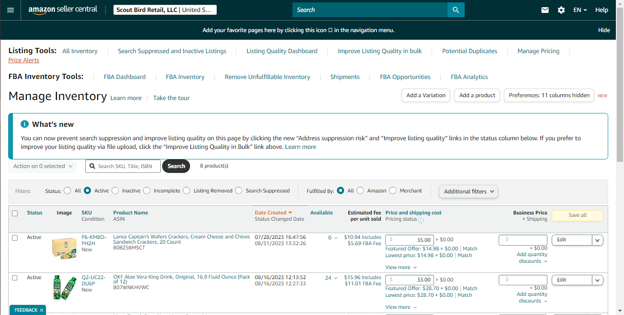The height and width of the screenshot is (315, 624).
Task: Click the Add a product button
Action: coord(477,95)
